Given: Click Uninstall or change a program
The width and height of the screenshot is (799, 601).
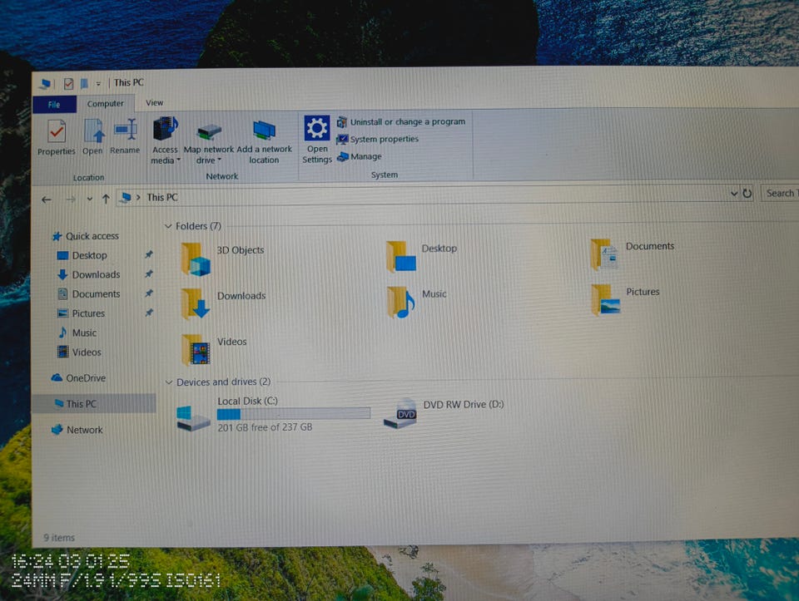Looking at the screenshot, I should [x=401, y=121].
